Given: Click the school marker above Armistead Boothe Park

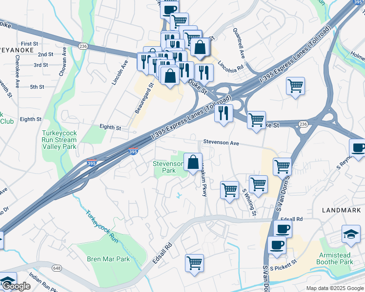Looking at the screenshot, I should 351,234.
